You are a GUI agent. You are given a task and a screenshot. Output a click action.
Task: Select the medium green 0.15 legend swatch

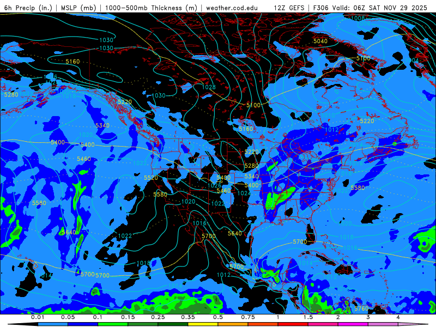click(x=143, y=324)
